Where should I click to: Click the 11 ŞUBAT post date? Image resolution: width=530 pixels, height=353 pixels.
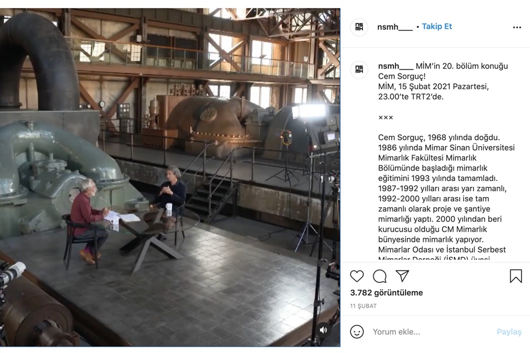click(x=363, y=306)
